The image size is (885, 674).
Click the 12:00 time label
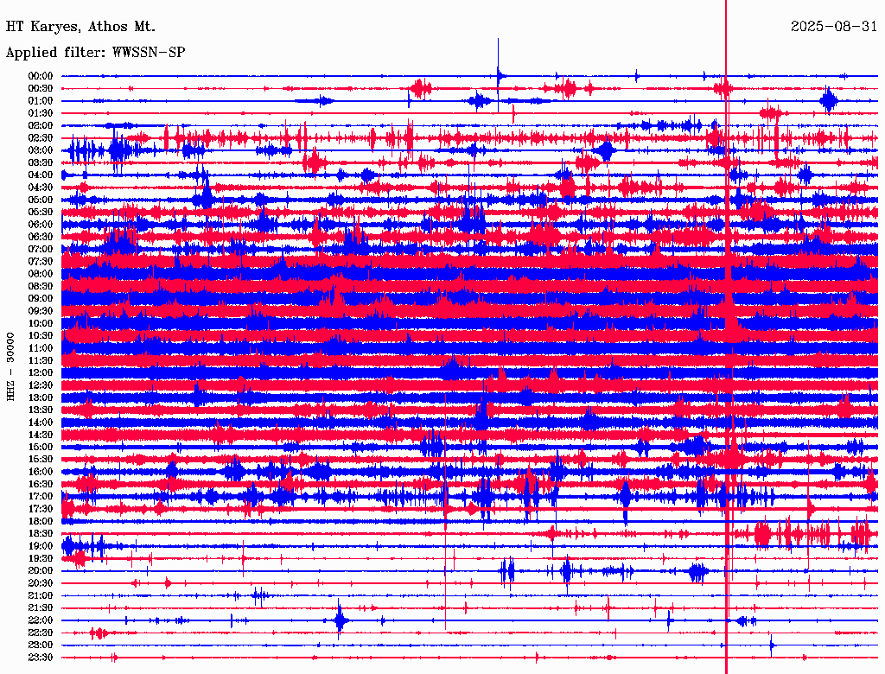point(41,372)
